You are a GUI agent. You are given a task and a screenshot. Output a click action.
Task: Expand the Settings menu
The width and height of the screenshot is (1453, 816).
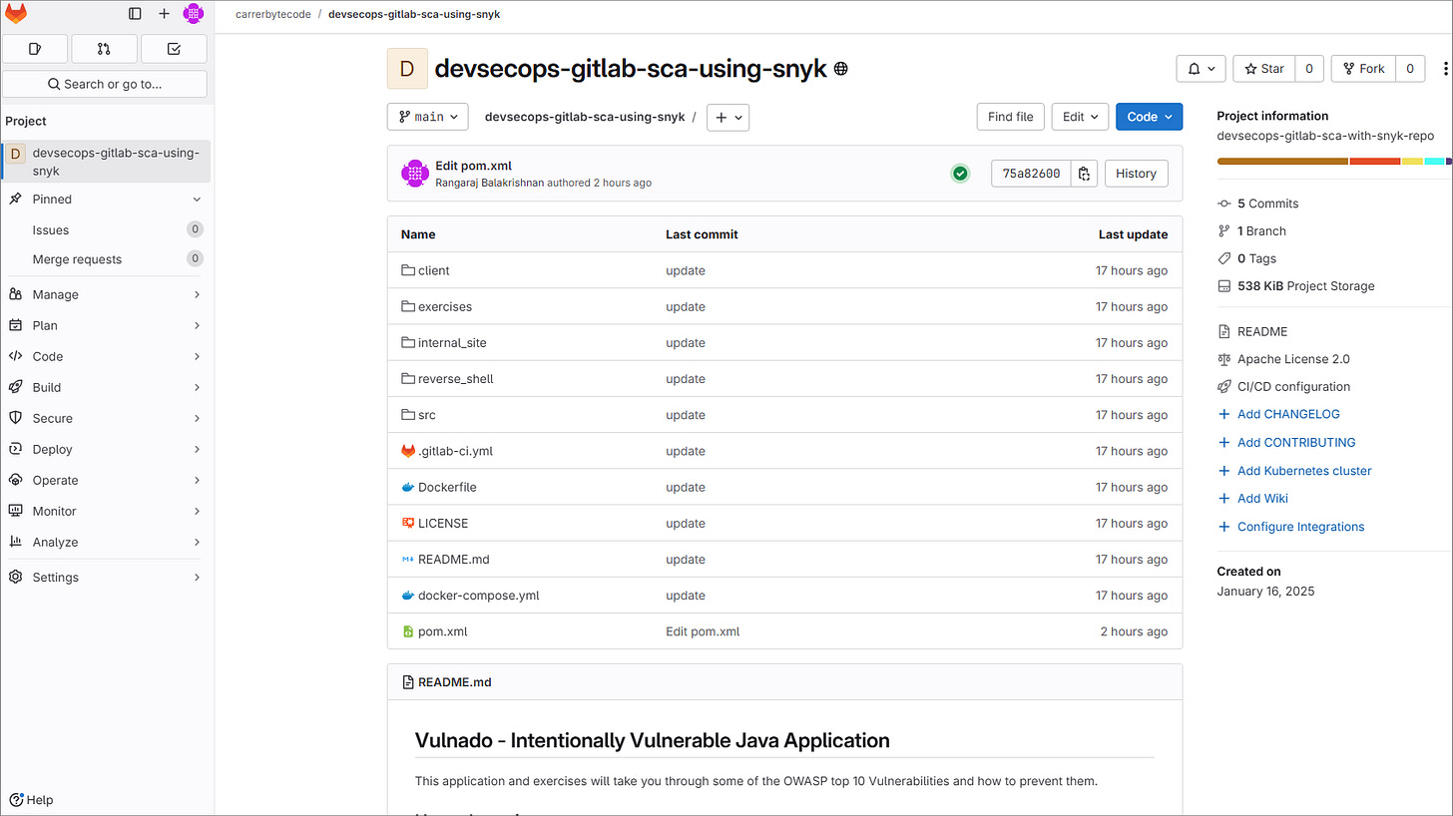coord(105,577)
